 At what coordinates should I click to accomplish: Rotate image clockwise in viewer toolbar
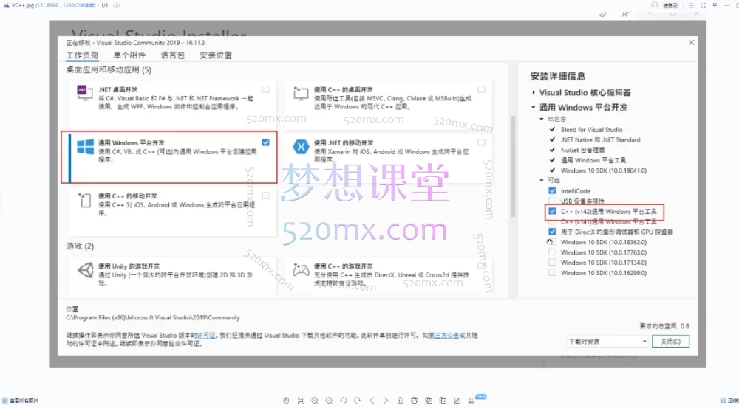point(357,401)
